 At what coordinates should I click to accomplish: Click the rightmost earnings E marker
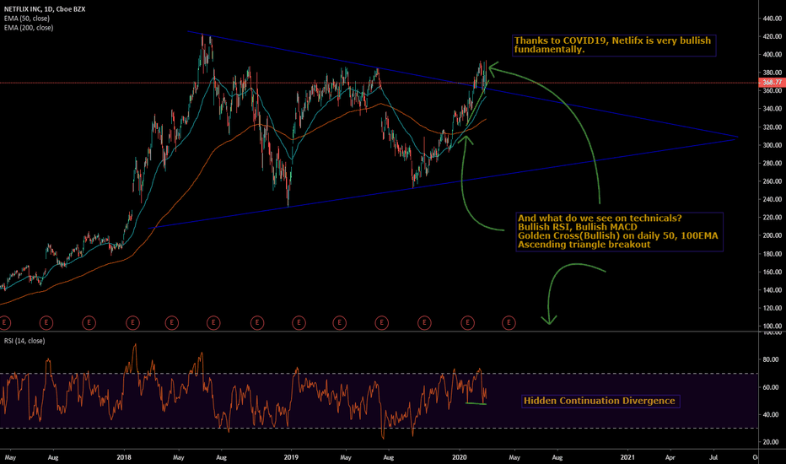coord(509,322)
